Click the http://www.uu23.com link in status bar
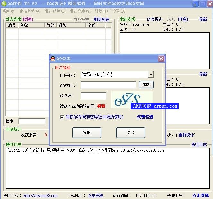The image size is (213, 199). [x=41, y=196]
